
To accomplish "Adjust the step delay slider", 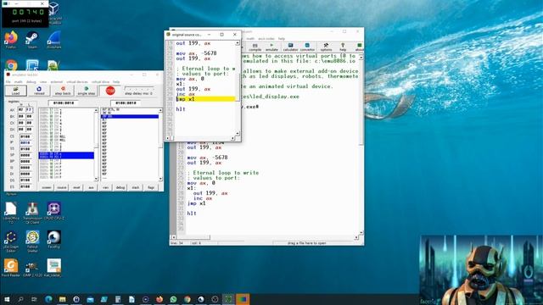I will point(138,88).
